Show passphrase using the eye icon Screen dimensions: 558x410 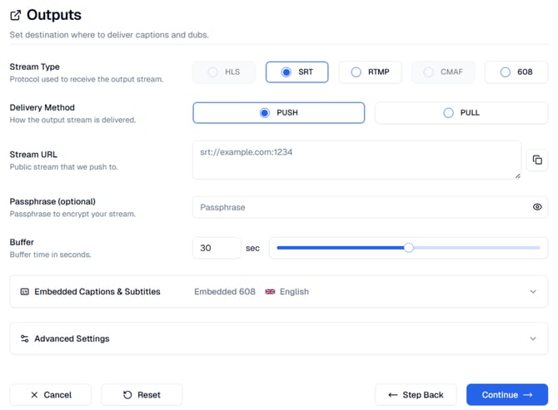coord(537,207)
